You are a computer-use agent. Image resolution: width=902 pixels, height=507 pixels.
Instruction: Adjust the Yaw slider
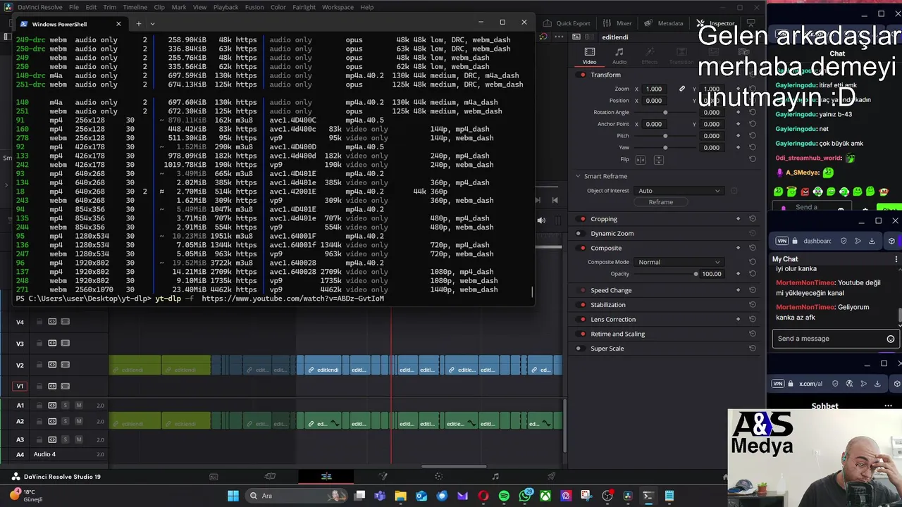point(665,148)
